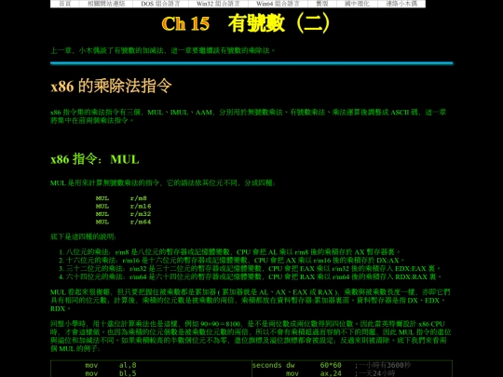
Task: Go to Win64 組合語言 section
Action: 278,4
